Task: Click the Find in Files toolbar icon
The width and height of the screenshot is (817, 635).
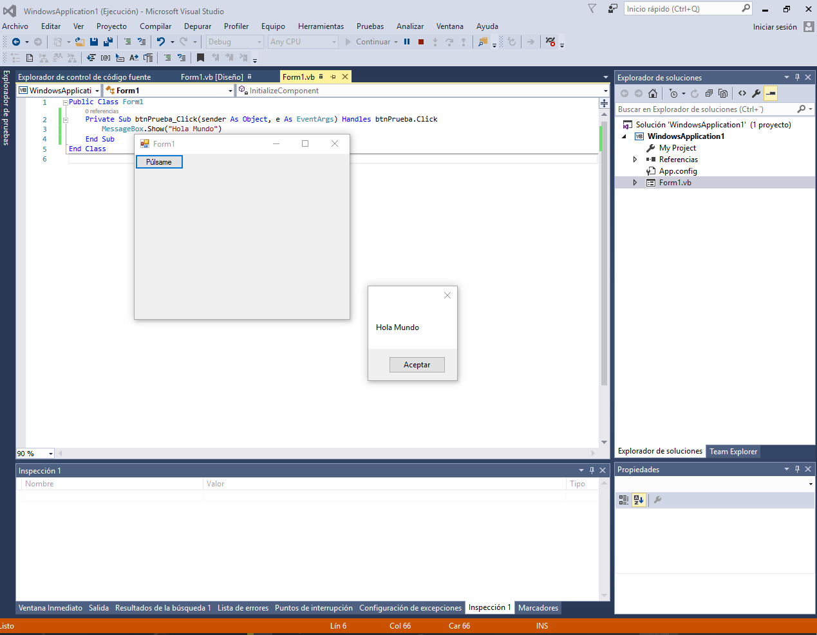Action: [x=483, y=42]
